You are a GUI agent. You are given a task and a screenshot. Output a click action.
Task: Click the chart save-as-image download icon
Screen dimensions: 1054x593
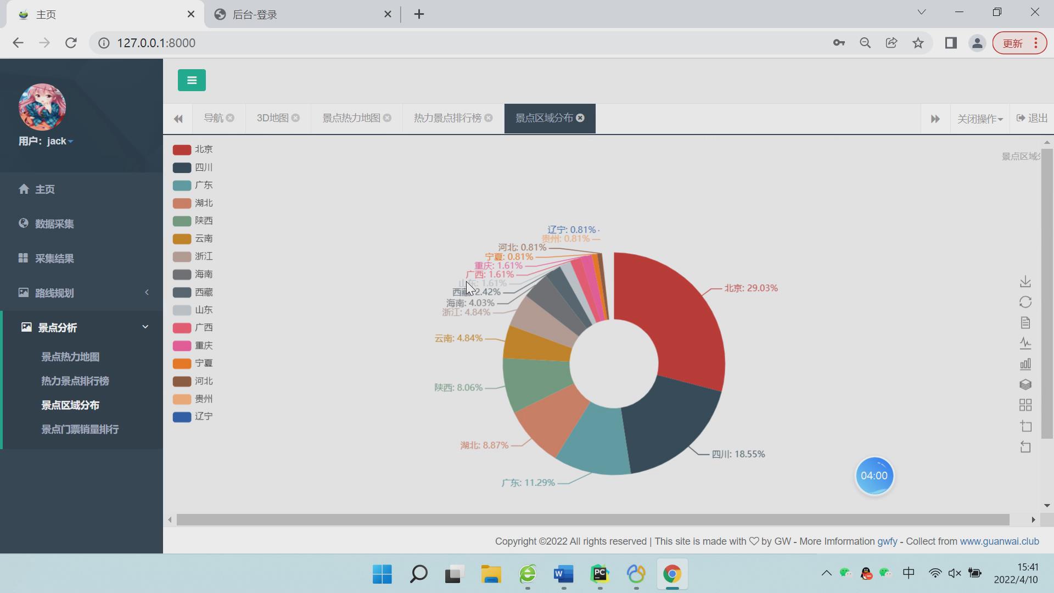click(x=1025, y=282)
